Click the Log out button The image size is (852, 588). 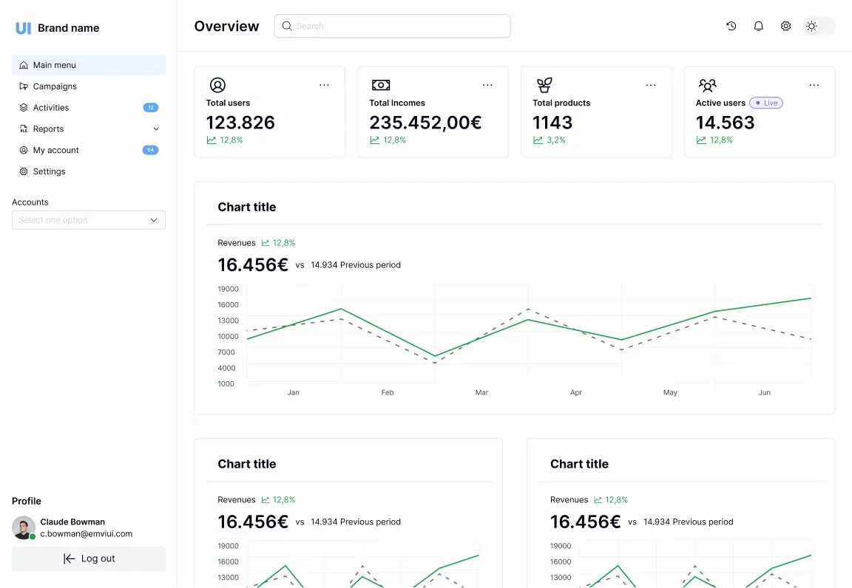pyautogui.click(x=89, y=558)
